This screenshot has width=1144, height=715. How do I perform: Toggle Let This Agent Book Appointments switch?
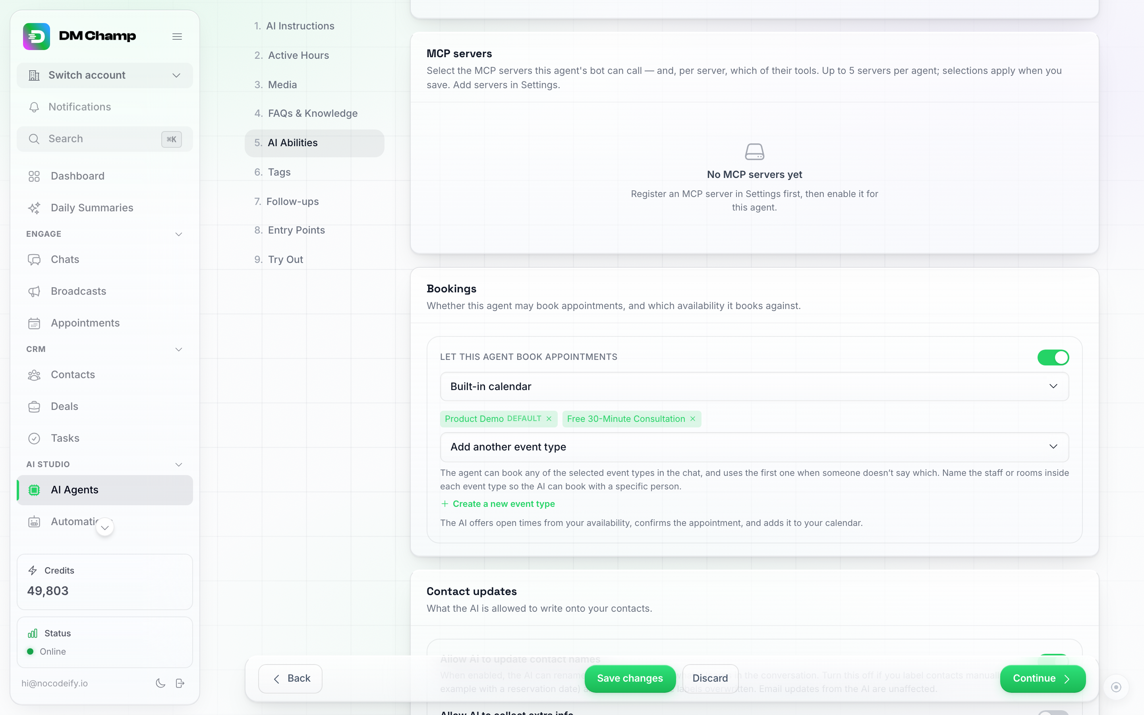pyautogui.click(x=1053, y=357)
